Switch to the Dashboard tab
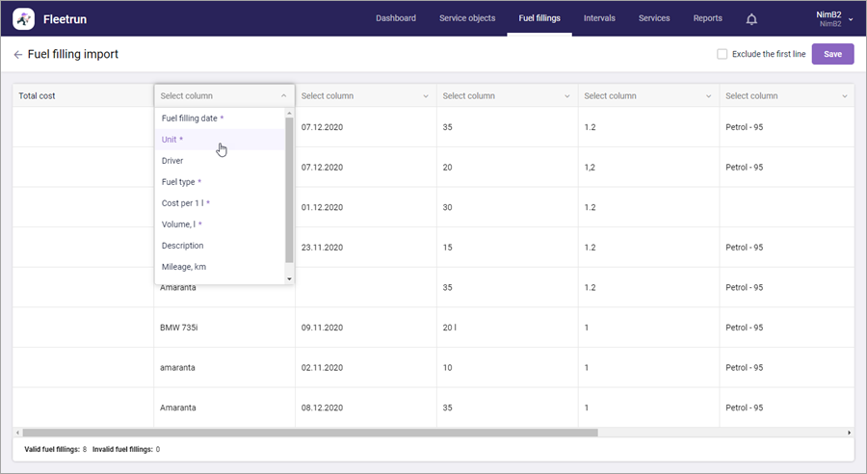The image size is (867, 474). [x=396, y=18]
